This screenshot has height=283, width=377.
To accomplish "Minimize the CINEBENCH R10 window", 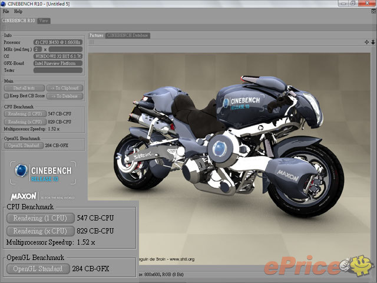I will click(343, 4).
